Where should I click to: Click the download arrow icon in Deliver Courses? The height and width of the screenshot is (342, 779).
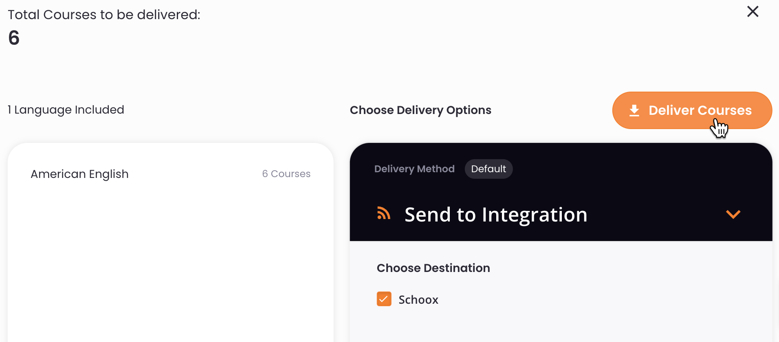(x=634, y=110)
